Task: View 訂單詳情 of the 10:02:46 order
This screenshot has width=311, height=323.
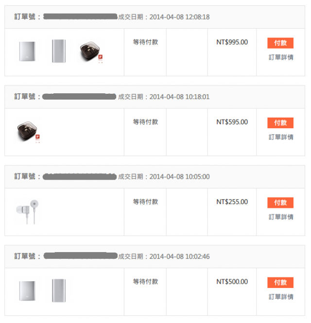Action: (x=281, y=297)
